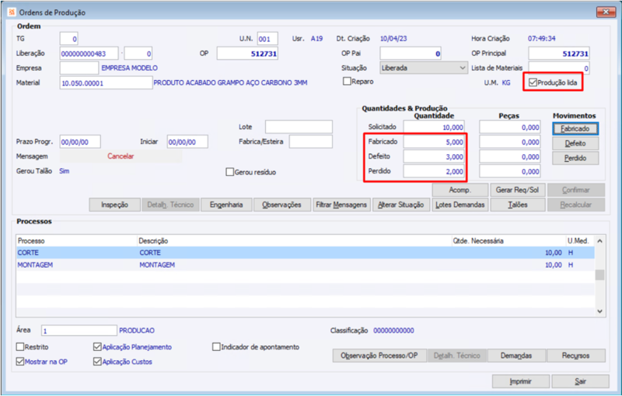Click the U.N. field showing 001

[267, 39]
